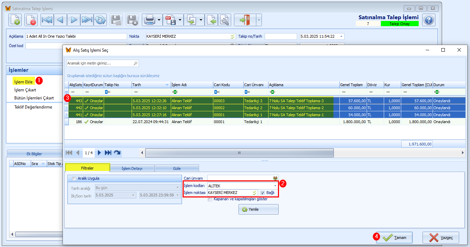Click Bütün İşlemleri Çıkart link

pos(34,98)
